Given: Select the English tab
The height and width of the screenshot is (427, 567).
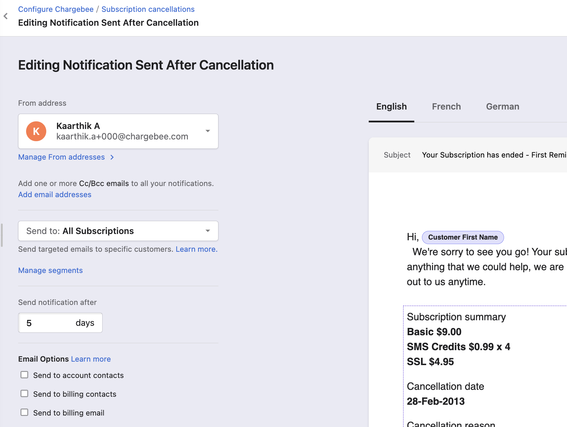Looking at the screenshot, I should tap(391, 107).
